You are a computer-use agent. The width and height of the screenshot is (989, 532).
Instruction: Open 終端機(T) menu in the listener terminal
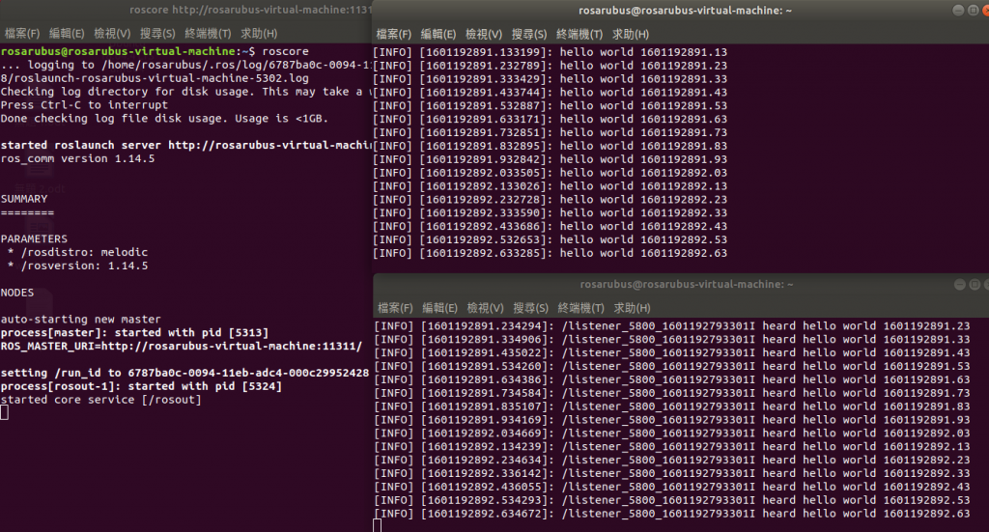580,308
